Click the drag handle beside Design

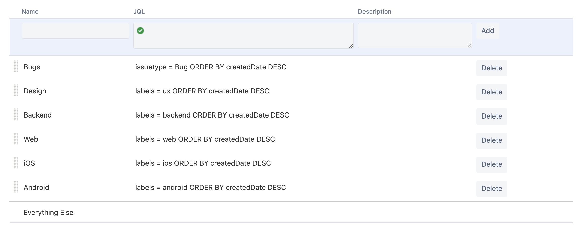point(16,90)
